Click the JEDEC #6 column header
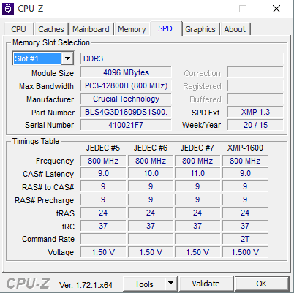 pos(151,148)
